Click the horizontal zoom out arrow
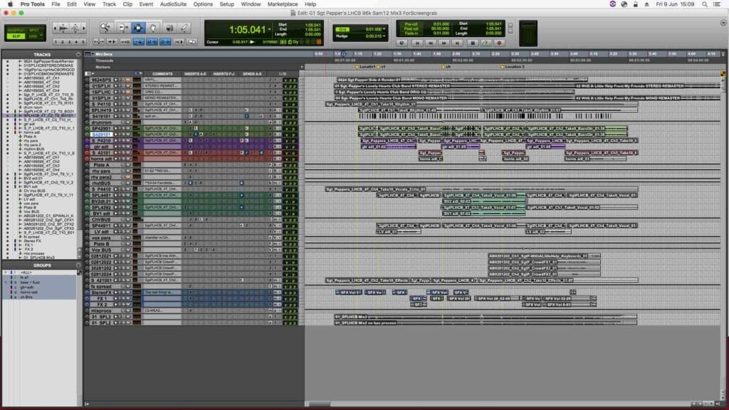729x410 pixels. tap(55, 28)
